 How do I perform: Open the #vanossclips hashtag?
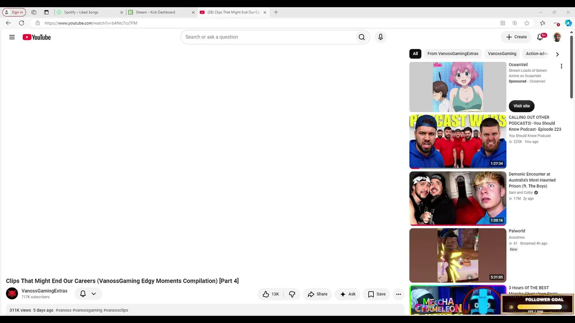click(x=116, y=310)
